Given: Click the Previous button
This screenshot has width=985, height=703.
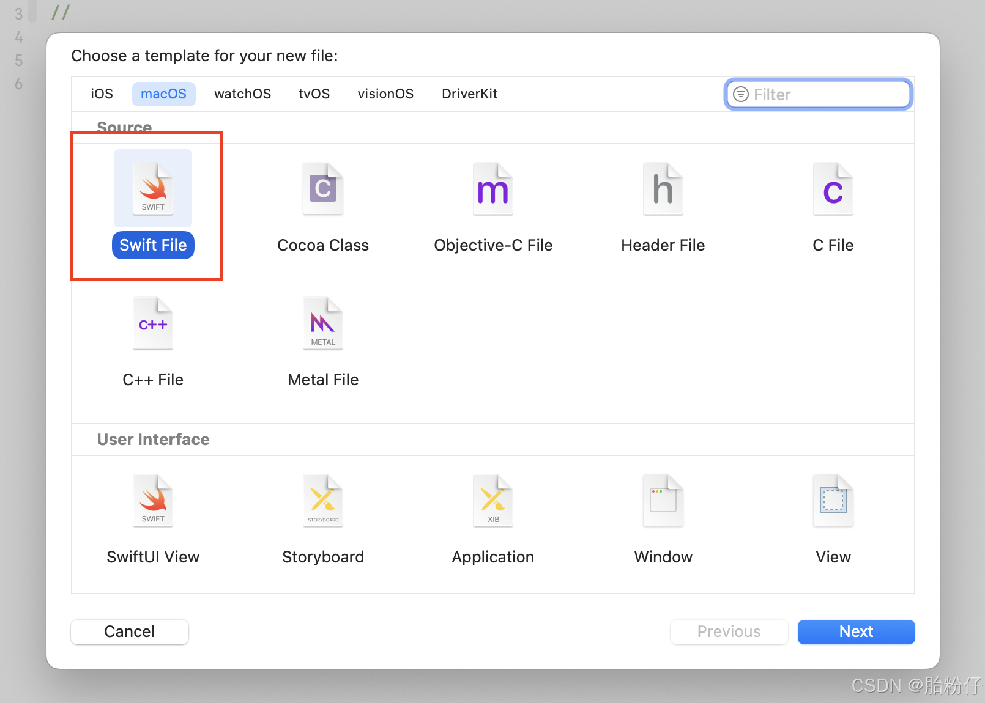Looking at the screenshot, I should pos(729,631).
